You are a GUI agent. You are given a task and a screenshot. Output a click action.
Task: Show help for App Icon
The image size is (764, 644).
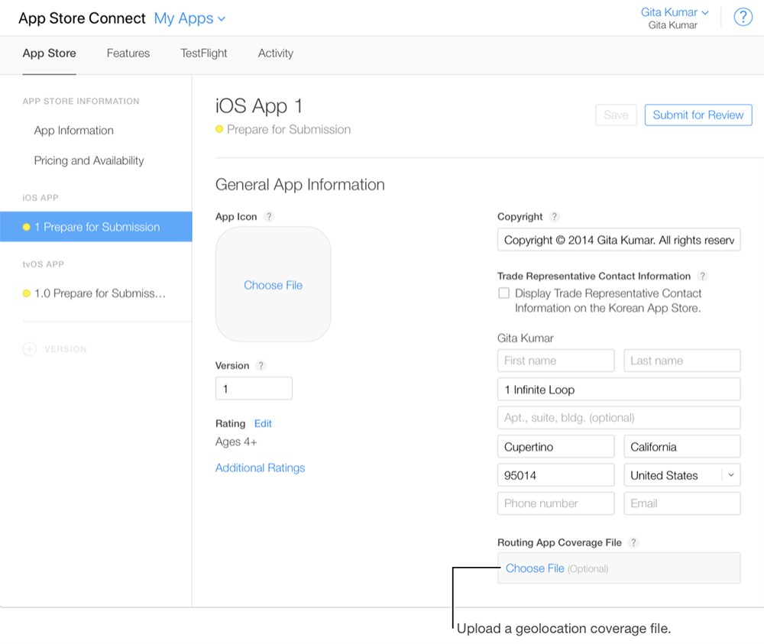tap(269, 217)
